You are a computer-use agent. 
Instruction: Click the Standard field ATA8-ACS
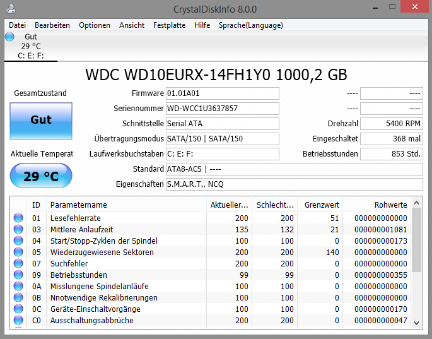click(295, 169)
